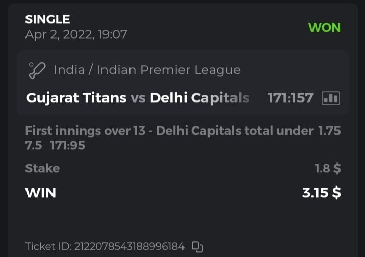Click the WIN label
Screen dimensions: 365x257
(40, 193)
